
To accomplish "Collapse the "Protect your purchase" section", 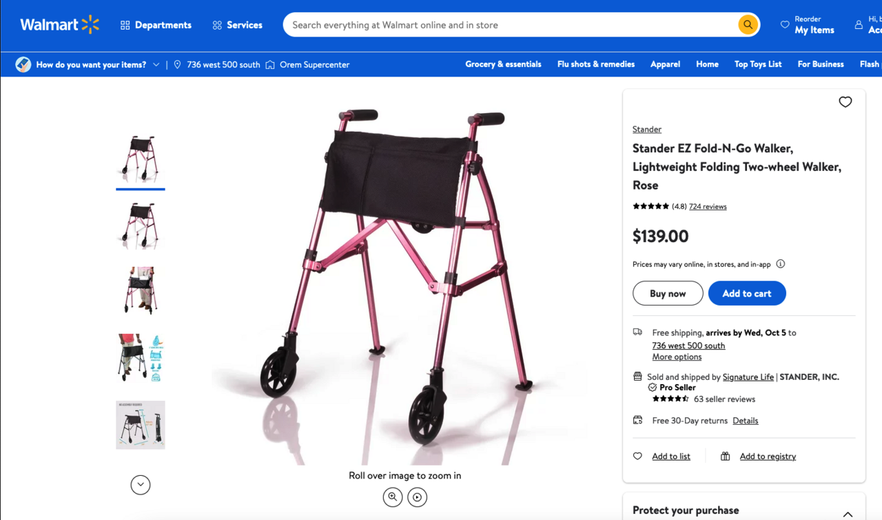I will [848, 514].
